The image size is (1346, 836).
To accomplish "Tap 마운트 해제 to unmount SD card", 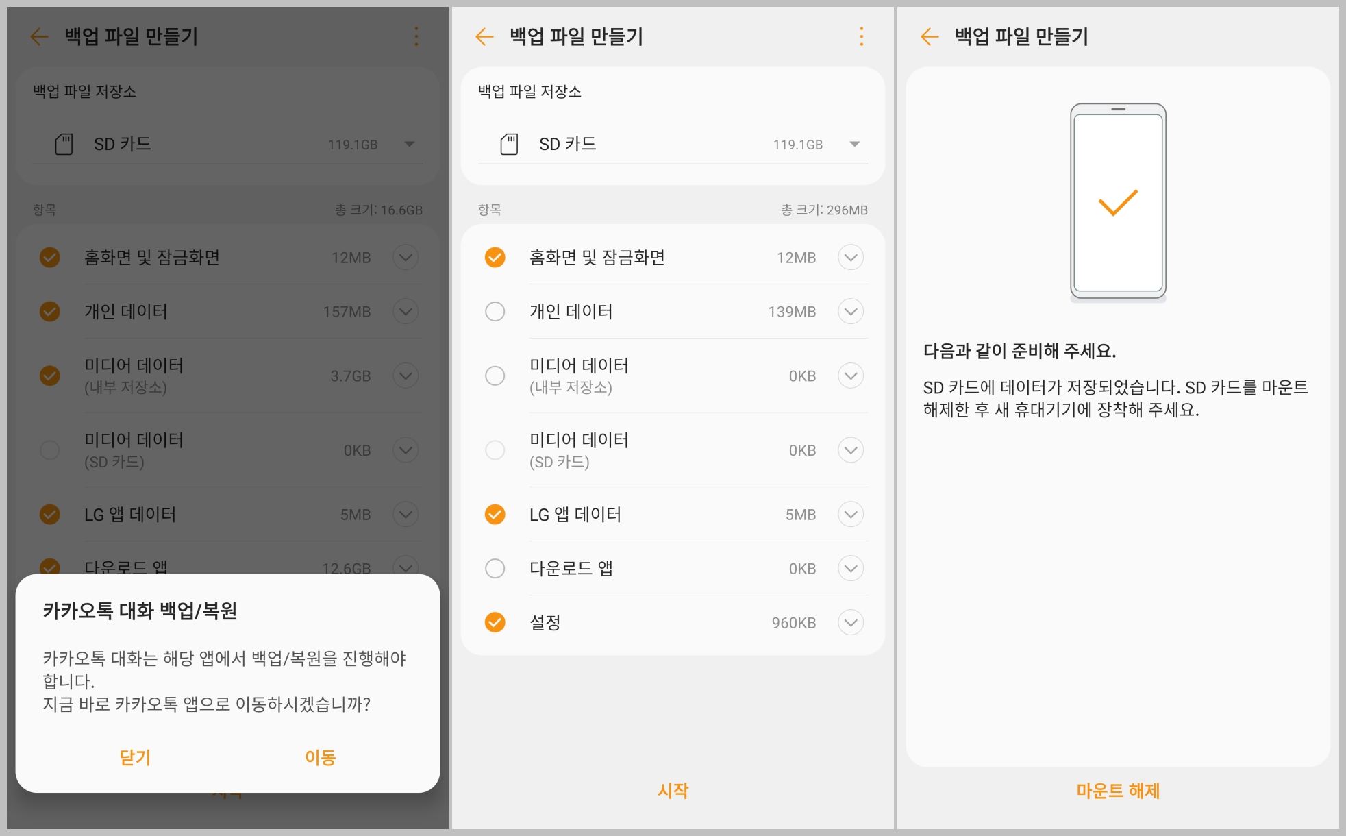I will (x=1118, y=791).
